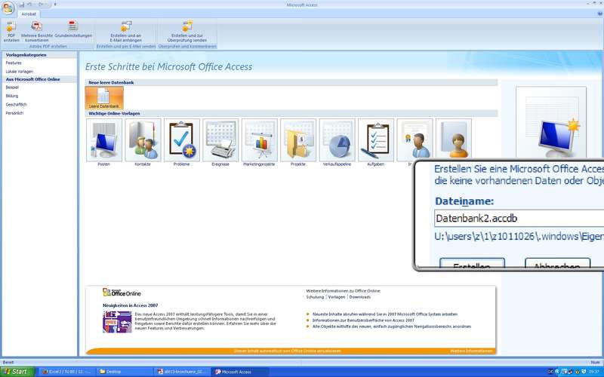Click the PDF erstellen ribbon icon
604x377 pixels.
point(11,32)
